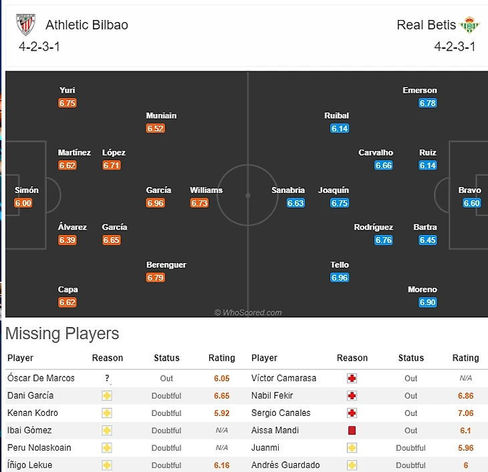Select goalkeeper Bravo on the pitch
Viewport: 488px width, 472px height.
click(x=470, y=190)
